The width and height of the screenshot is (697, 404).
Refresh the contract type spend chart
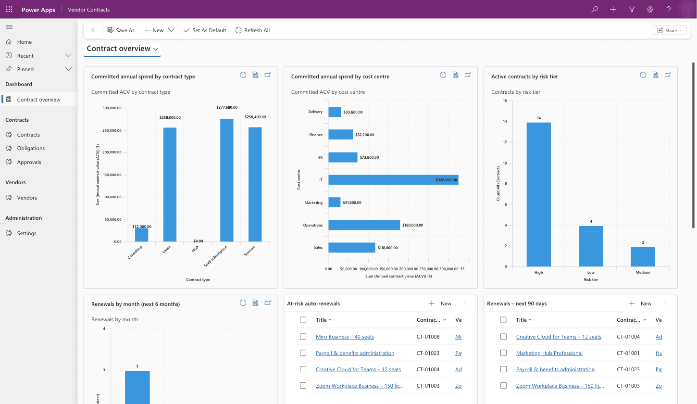pyautogui.click(x=243, y=75)
